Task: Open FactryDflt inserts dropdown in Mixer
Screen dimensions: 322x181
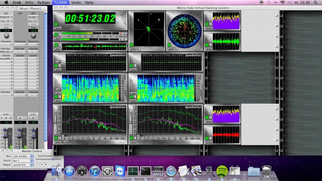Action: [x=6, y=59]
